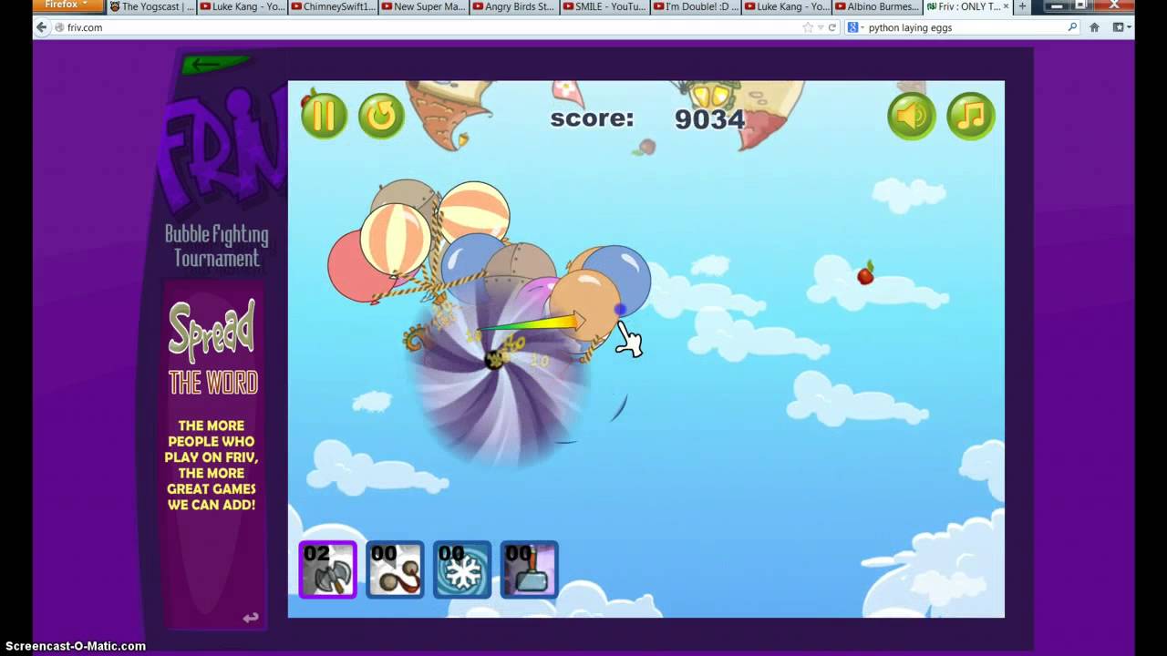Select the hammer power-up slot
The height and width of the screenshot is (656, 1167).
529,569
